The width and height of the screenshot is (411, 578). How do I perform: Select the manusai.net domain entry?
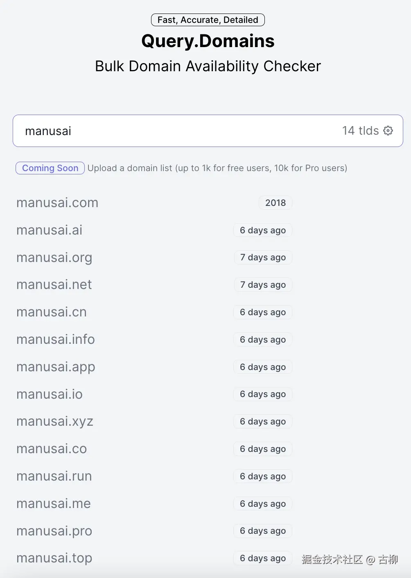(x=54, y=284)
